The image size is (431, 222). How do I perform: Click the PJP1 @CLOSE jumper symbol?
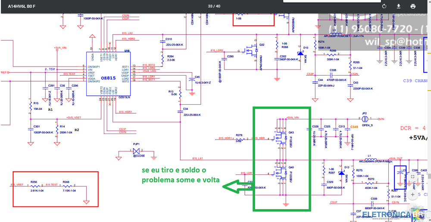[137, 151]
